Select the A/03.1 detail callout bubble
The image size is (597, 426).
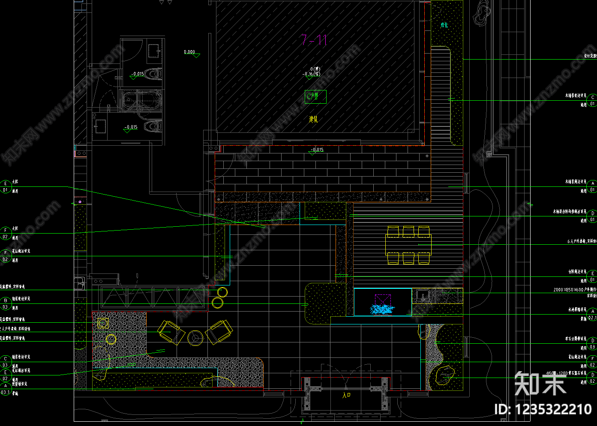click(6, 389)
